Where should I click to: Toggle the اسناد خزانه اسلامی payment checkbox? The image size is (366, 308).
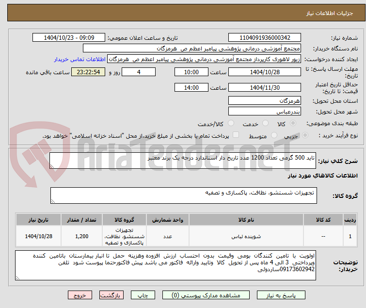[x=236, y=135]
